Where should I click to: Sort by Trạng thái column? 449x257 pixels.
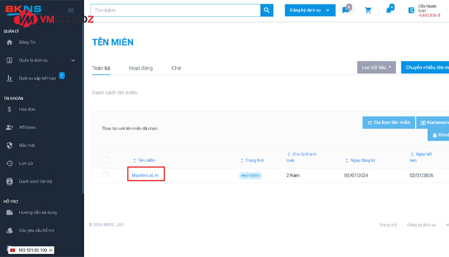pos(252,161)
